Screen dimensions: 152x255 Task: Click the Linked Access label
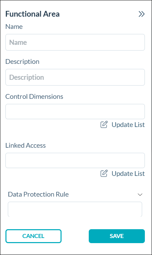pos(26,145)
